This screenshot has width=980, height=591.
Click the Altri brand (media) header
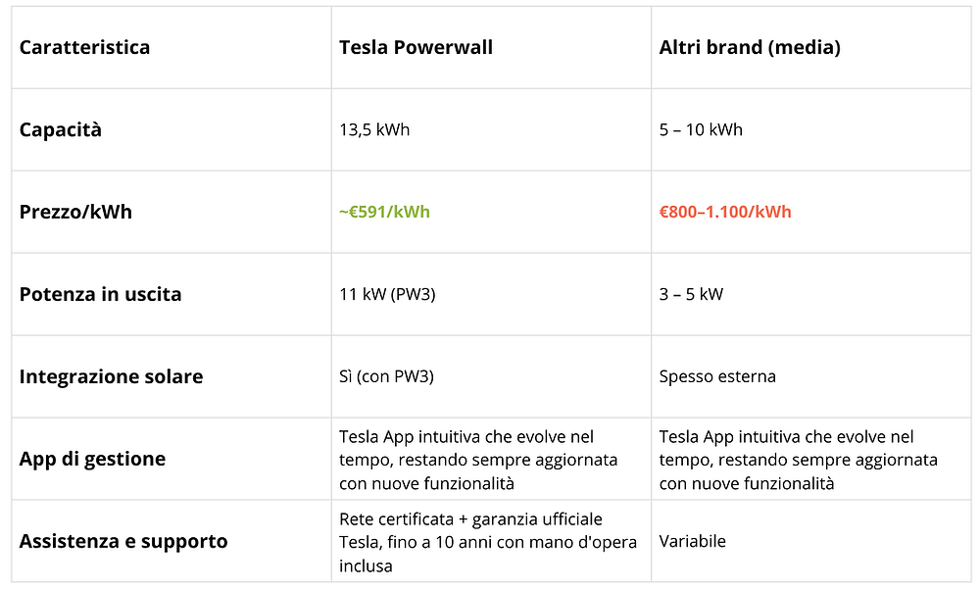point(750,47)
